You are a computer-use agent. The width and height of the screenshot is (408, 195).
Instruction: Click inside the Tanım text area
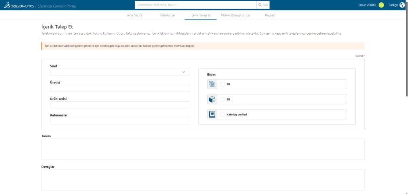(203, 149)
